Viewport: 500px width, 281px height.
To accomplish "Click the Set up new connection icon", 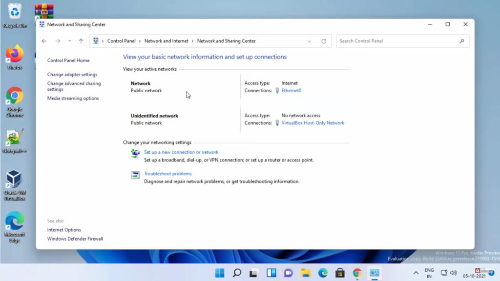I will 135,154.
